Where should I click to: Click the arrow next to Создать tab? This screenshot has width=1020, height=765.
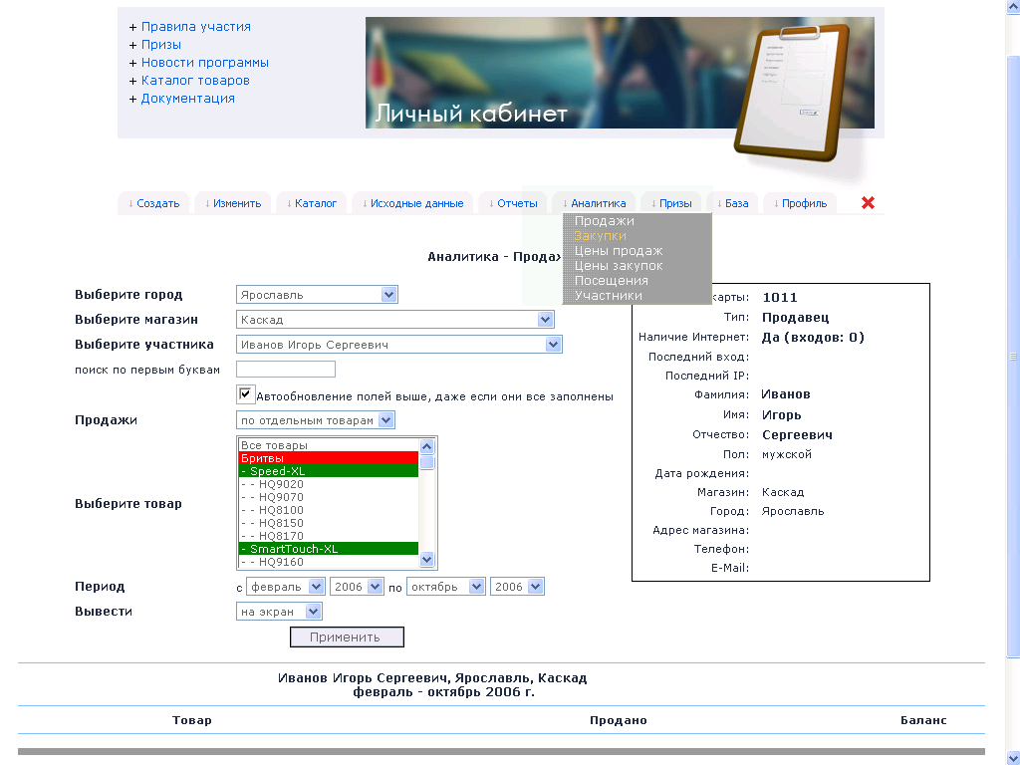[130, 203]
